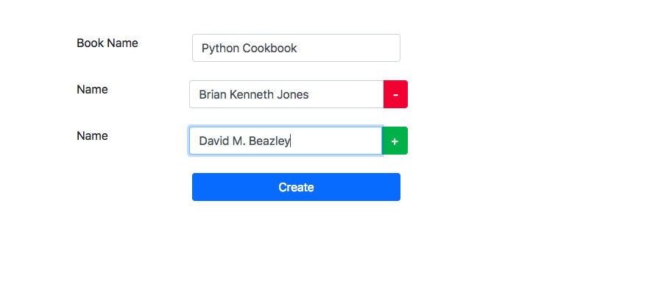Add another author name row
The width and height of the screenshot is (664, 293).
(x=395, y=141)
